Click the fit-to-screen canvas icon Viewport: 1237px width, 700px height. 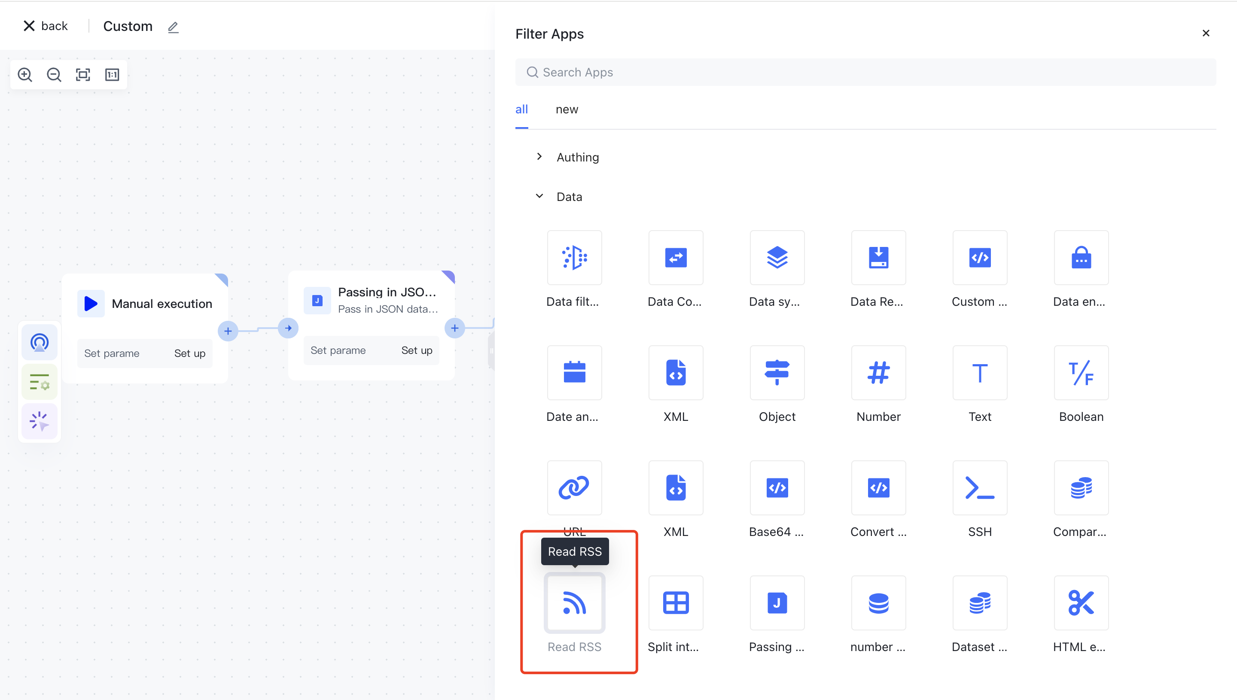(x=83, y=75)
